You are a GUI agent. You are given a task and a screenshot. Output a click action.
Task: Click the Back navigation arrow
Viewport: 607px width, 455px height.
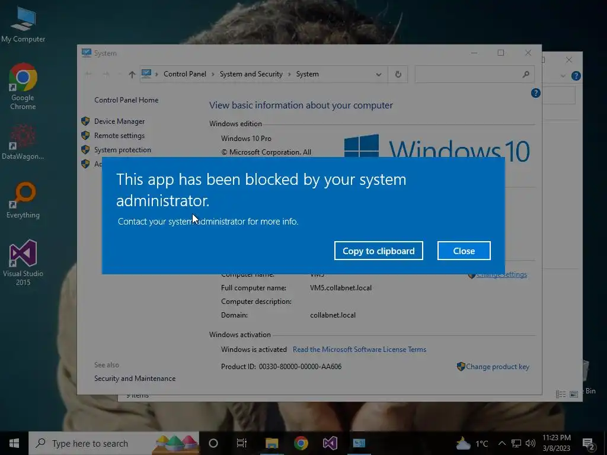[x=88, y=74]
